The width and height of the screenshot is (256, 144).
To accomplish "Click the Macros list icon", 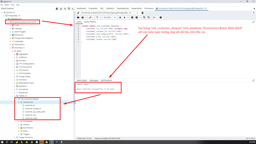I will (x=154, y=17).
